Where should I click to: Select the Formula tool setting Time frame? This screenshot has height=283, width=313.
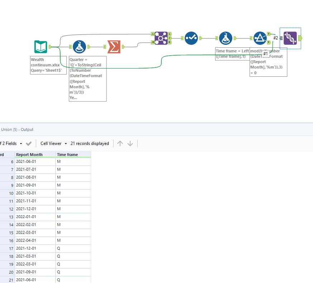[226, 38]
